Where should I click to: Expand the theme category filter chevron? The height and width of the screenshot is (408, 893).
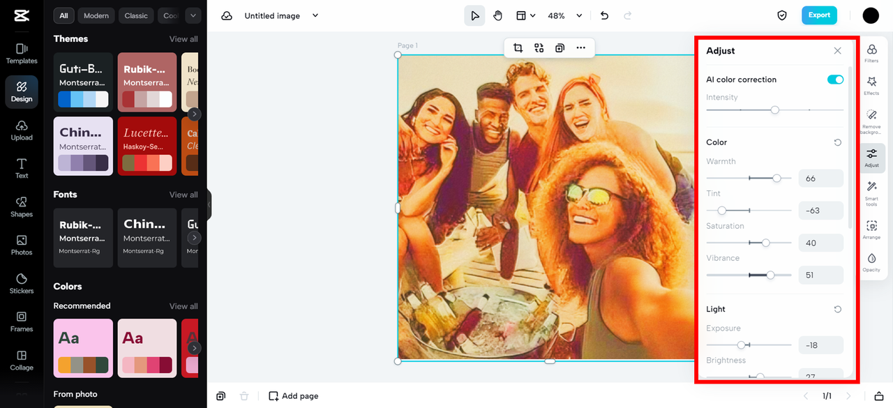pyautogui.click(x=193, y=15)
